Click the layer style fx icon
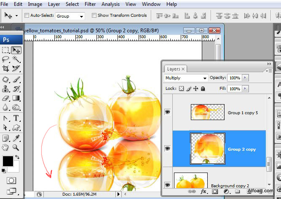The width and height of the screenshot is (281, 199). (203, 192)
